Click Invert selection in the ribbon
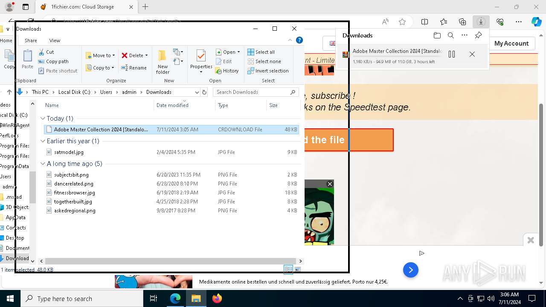This screenshot has width=546, height=307. pyautogui.click(x=268, y=71)
